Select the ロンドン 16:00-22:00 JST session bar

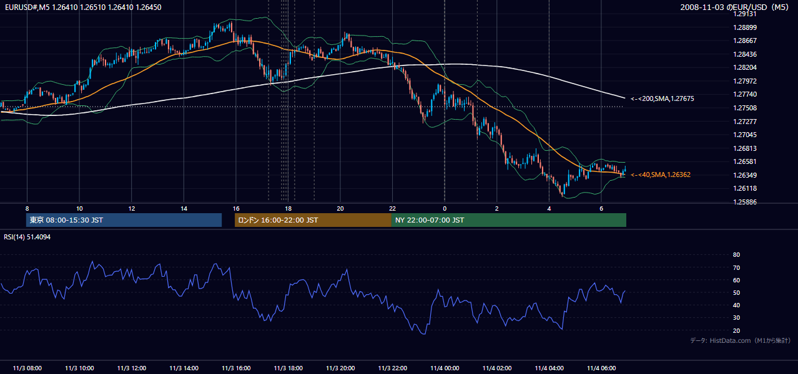pyautogui.click(x=313, y=220)
